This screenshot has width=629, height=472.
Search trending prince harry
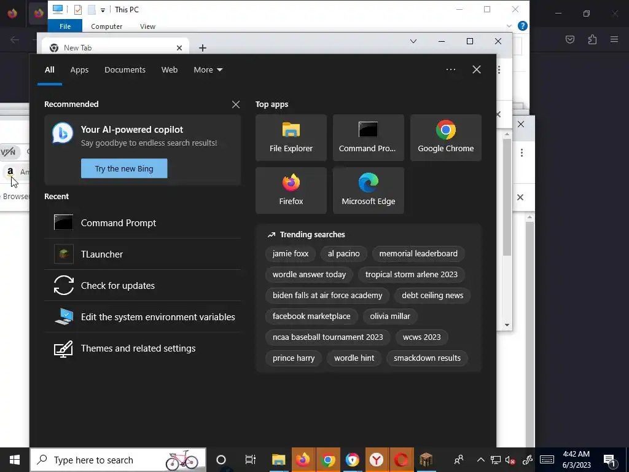coord(294,358)
